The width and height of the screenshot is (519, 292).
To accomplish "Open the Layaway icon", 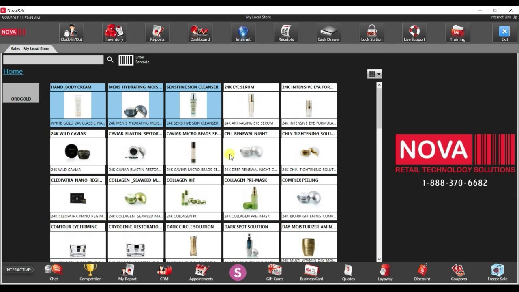I will coord(385,273).
